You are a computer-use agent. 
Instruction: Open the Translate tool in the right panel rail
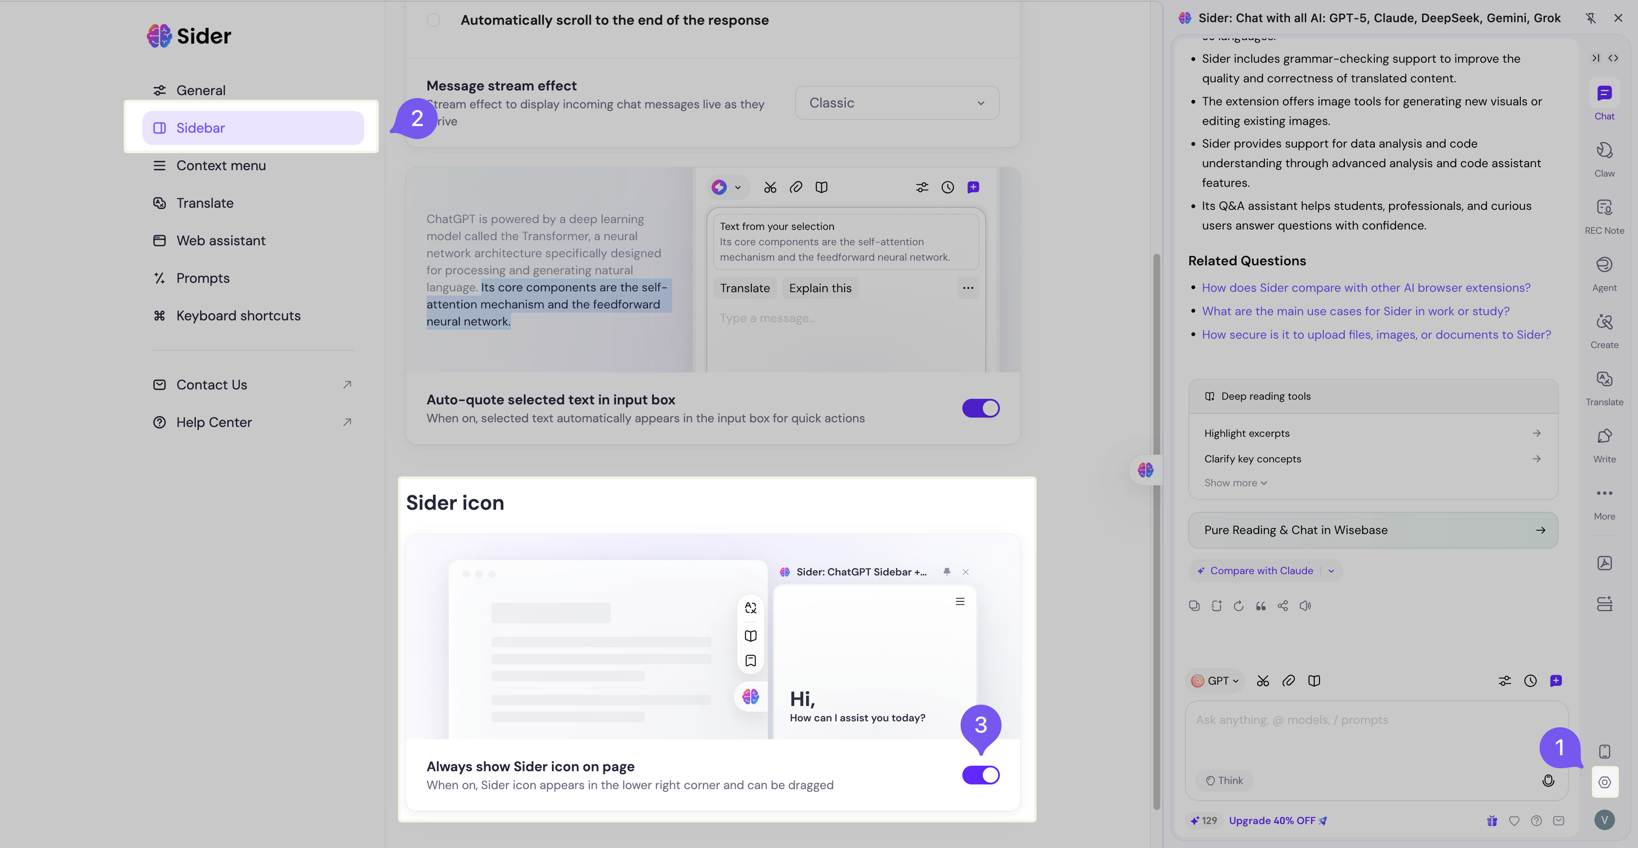[x=1604, y=388]
